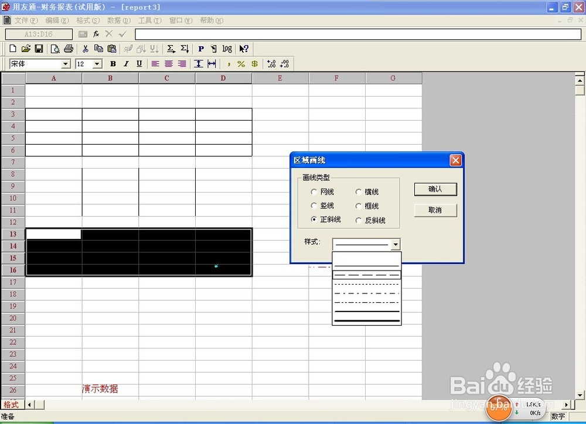The height and width of the screenshot is (424, 586).
Task: Create a new report file
Action: pos(13,49)
